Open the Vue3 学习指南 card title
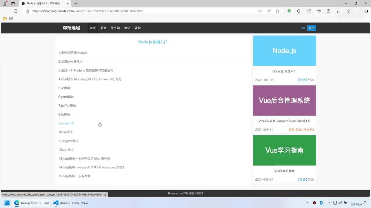 click(284, 171)
